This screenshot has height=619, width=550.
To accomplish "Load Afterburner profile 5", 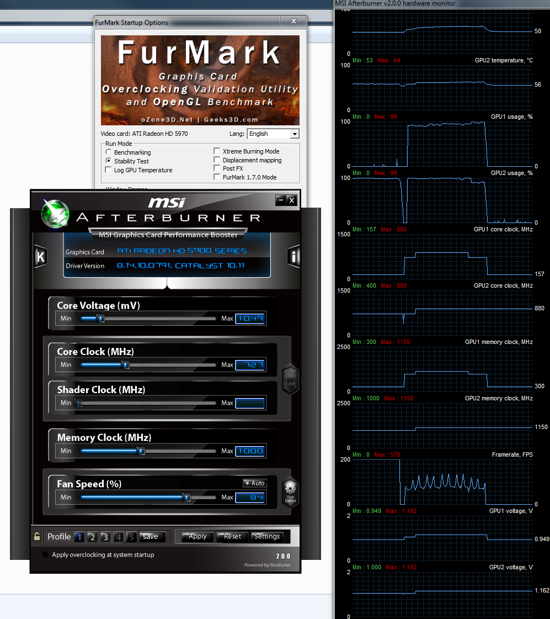I will [131, 537].
